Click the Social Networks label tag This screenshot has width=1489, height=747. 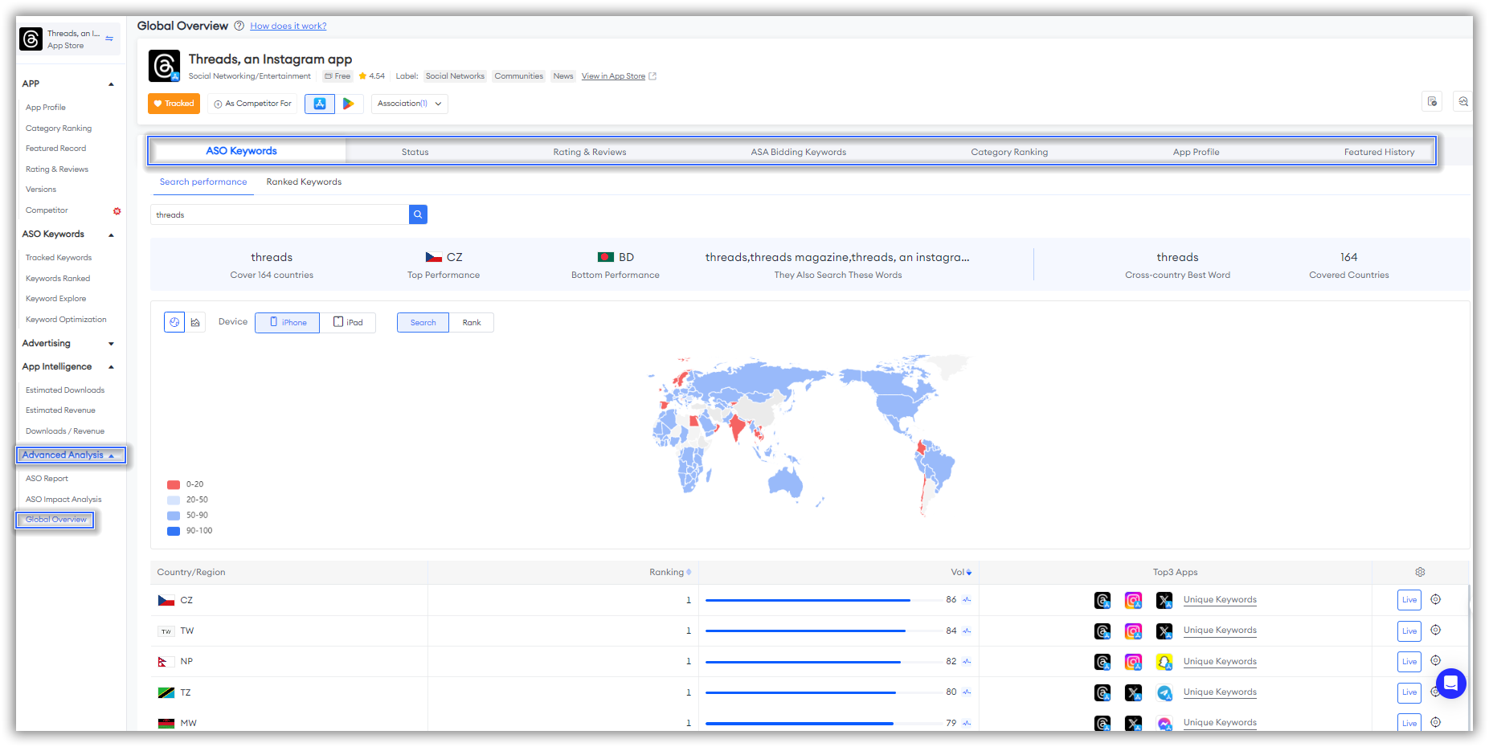[x=455, y=76]
